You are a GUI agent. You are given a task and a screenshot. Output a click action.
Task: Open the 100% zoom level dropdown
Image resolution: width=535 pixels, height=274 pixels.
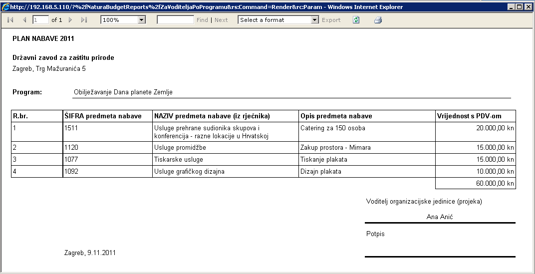141,20
